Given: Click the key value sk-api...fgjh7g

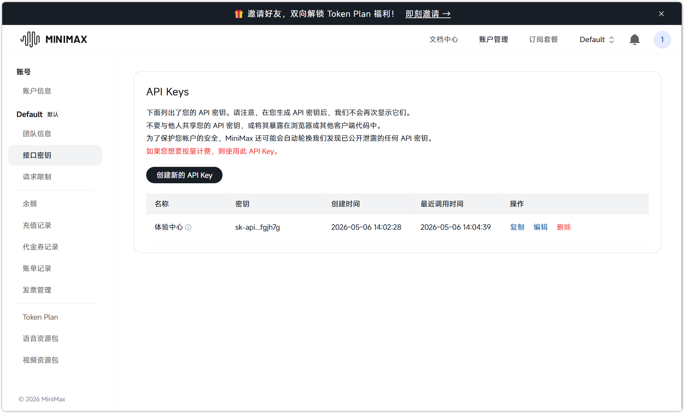Looking at the screenshot, I should 257,227.
